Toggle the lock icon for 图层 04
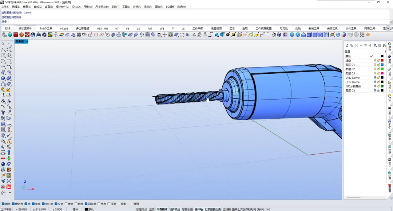Screen dimensions: 393x211 pos(378,90)
